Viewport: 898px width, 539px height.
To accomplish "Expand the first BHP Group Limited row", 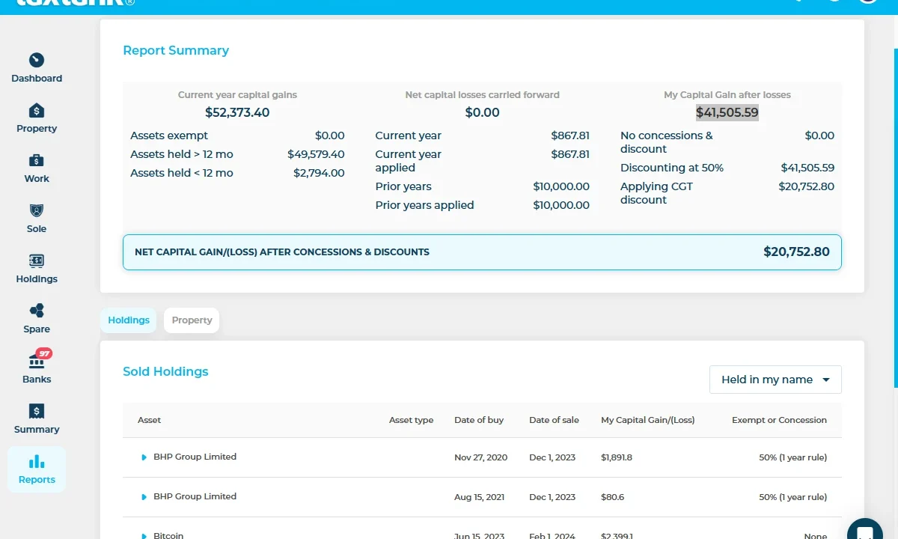I will 144,457.
